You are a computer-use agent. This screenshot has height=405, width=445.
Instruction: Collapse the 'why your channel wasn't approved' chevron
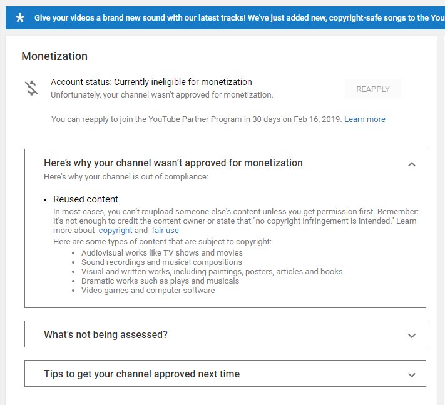point(411,164)
